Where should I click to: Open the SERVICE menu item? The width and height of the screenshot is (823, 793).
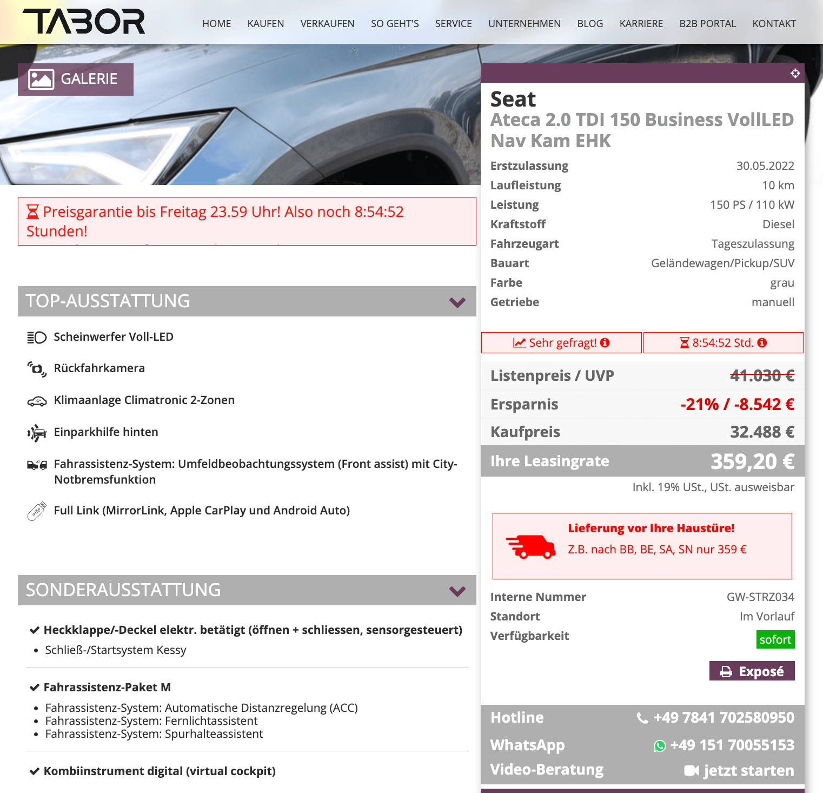point(454,24)
